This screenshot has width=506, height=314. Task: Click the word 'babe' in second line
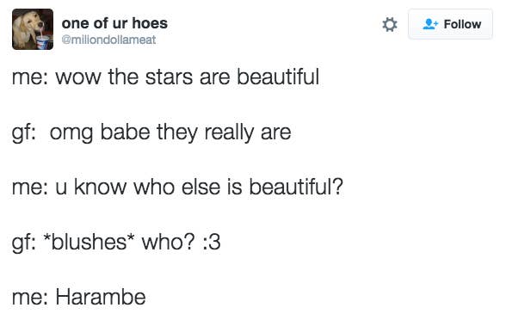[126, 132]
